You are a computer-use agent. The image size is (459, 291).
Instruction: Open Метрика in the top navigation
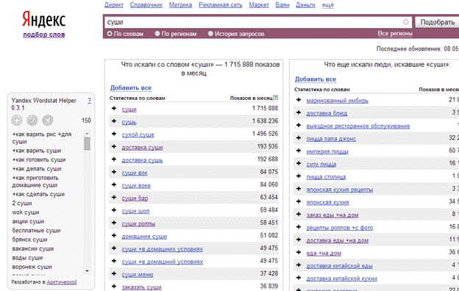pos(180,5)
